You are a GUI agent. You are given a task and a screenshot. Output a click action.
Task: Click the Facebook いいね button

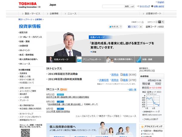coord(133,27)
